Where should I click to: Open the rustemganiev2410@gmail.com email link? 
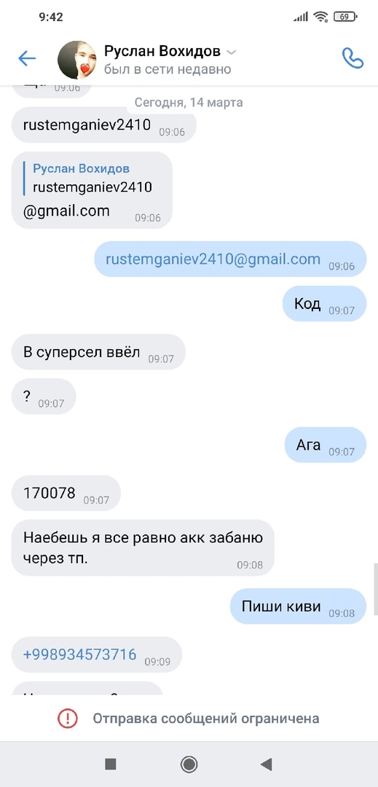213,259
